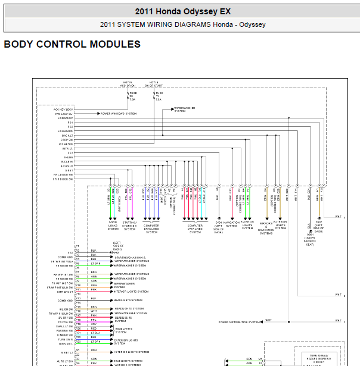The width and height of the screenshot is (360, 366).
Task: Click the 'INTERIOR LIGHTS SYSTEM' label on P11 pink wire
Action: tap(131, 292)
